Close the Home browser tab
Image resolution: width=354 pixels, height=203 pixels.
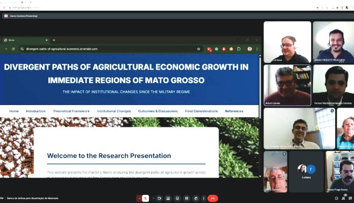pos(46,40)
